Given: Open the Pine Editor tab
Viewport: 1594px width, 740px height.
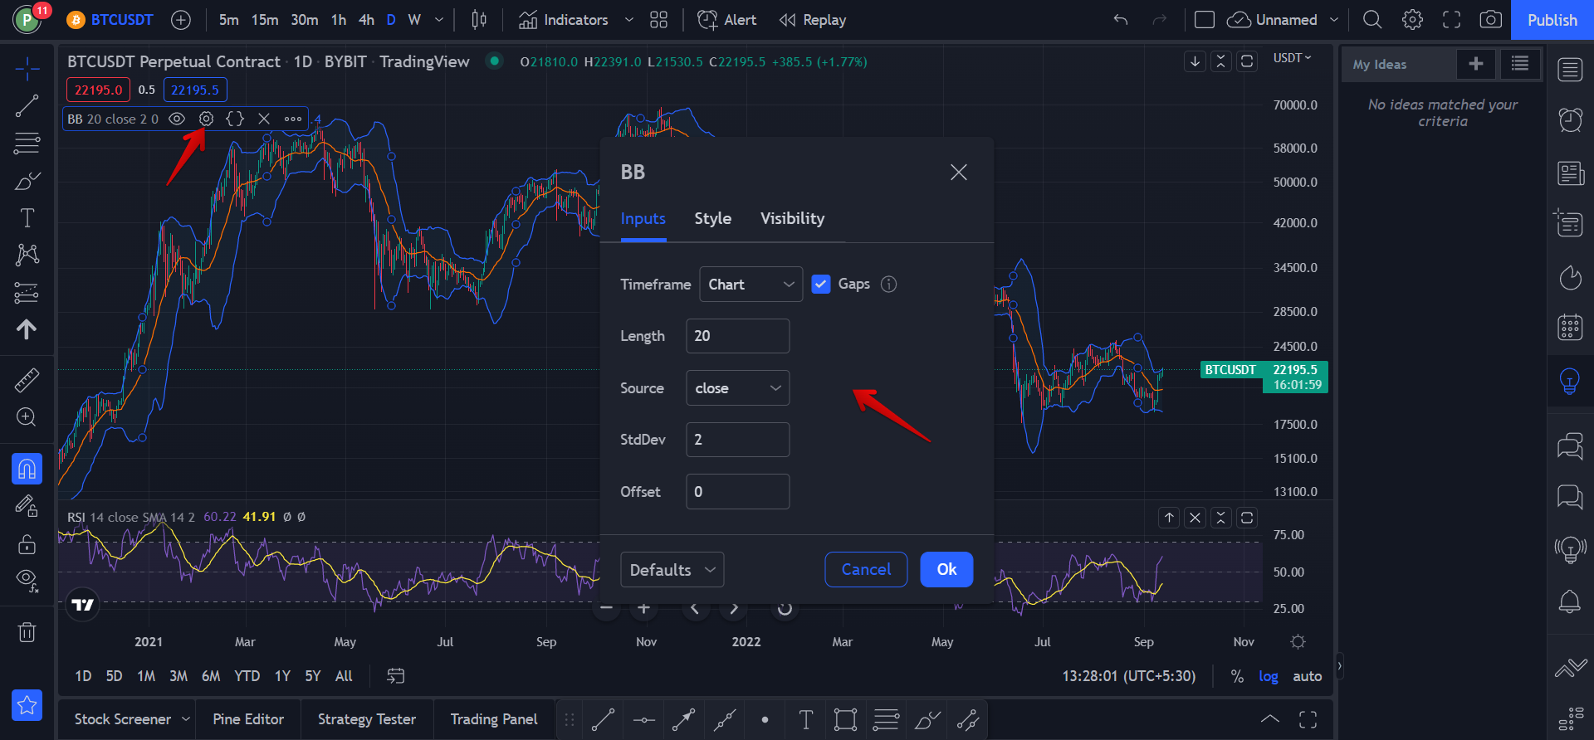Looking at the screenshot, I should [x=248, y=719].
